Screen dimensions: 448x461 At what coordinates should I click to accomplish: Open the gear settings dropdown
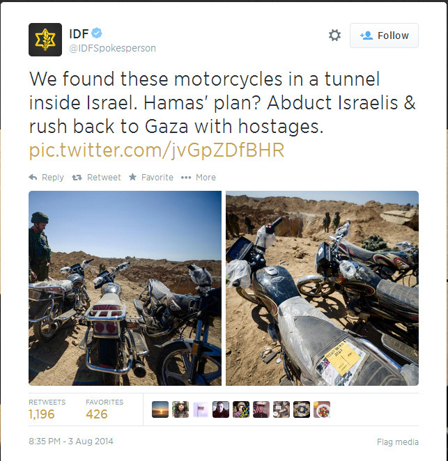pos(334,36)
